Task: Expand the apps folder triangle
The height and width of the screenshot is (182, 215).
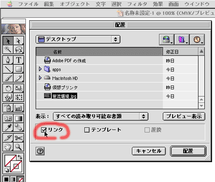Action: pyautogui.click(x=40, y=69)
